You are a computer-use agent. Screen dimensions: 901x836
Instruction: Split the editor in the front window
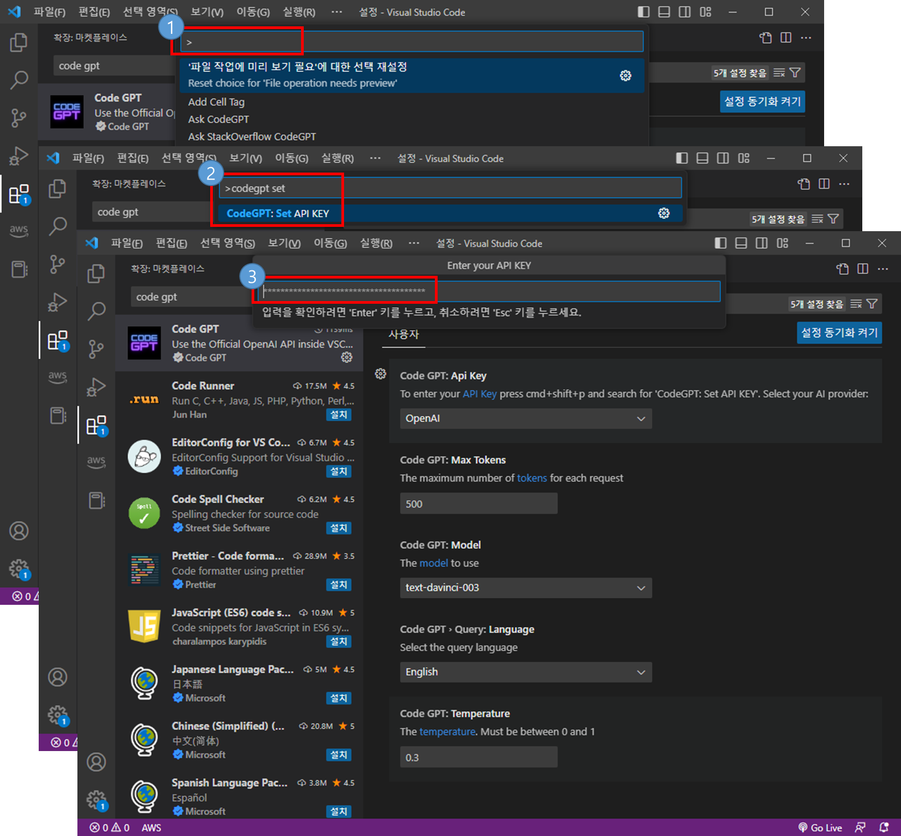[863, 268]
